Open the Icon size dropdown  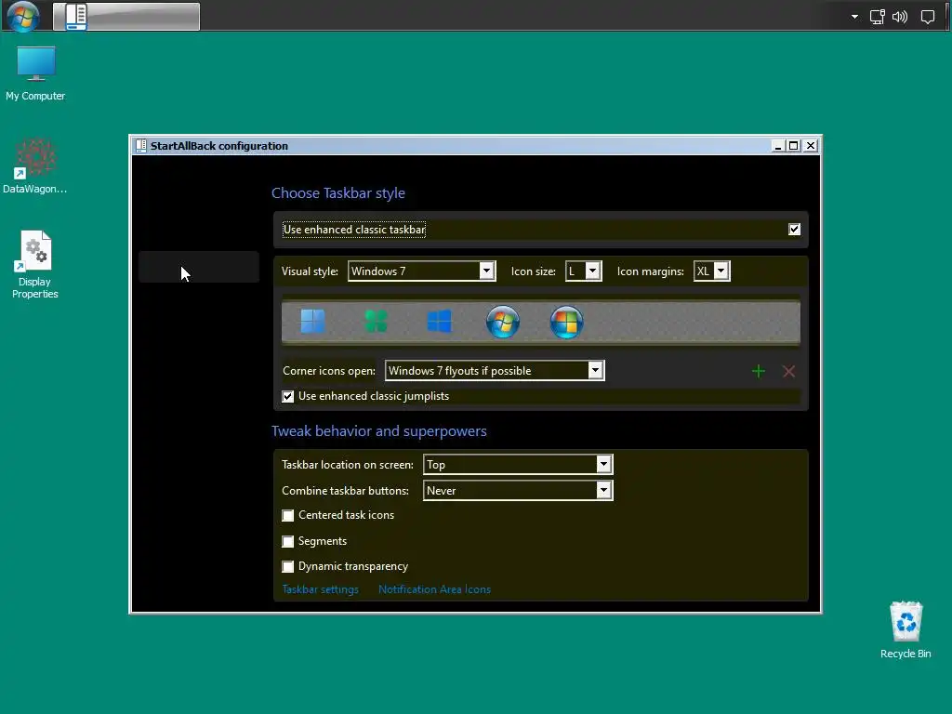[x=584, y=271]
